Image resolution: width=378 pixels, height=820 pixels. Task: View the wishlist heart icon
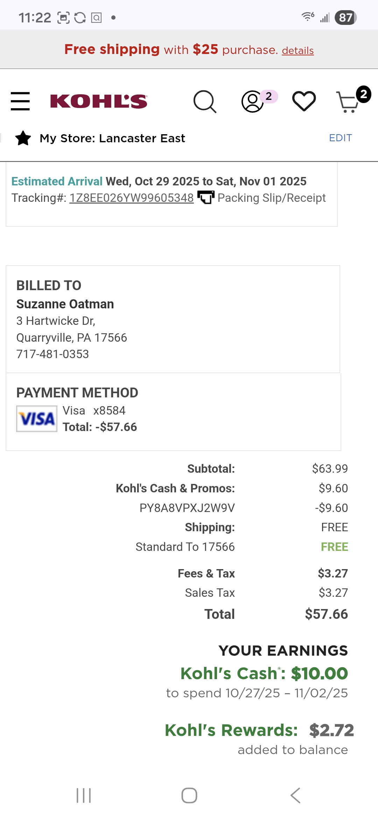[x=304, y=101]
